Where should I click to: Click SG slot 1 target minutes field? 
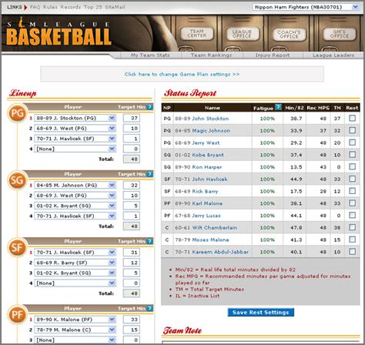pos(132,186)
